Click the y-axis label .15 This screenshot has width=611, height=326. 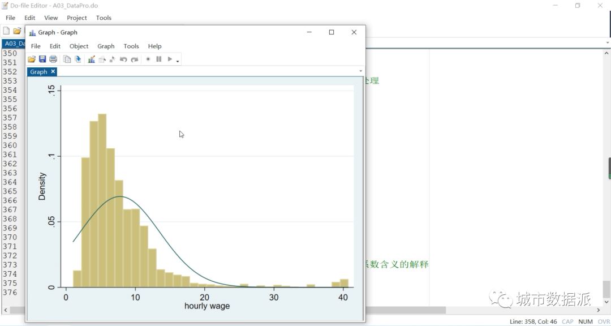tap(51, 91)
